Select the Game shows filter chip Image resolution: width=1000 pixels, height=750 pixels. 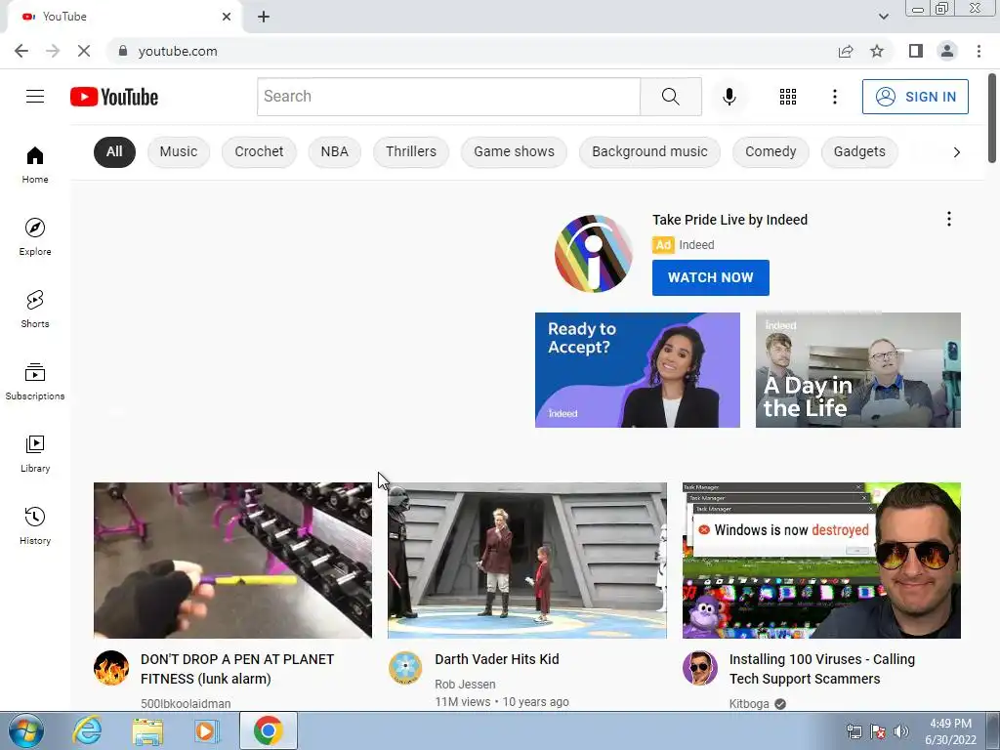tap(514, 151)
